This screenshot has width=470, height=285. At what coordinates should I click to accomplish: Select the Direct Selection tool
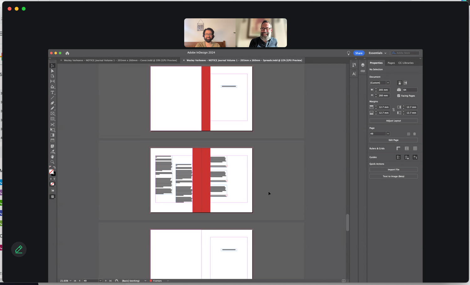click(x=52, y=71)
